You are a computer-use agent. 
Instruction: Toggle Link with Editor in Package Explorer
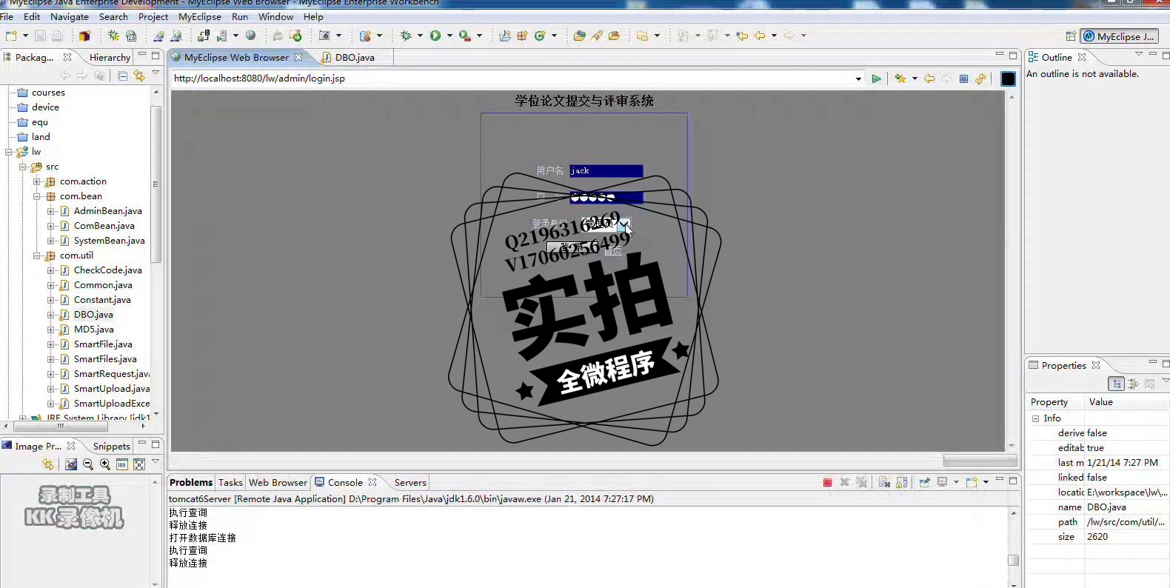(139, 76)
